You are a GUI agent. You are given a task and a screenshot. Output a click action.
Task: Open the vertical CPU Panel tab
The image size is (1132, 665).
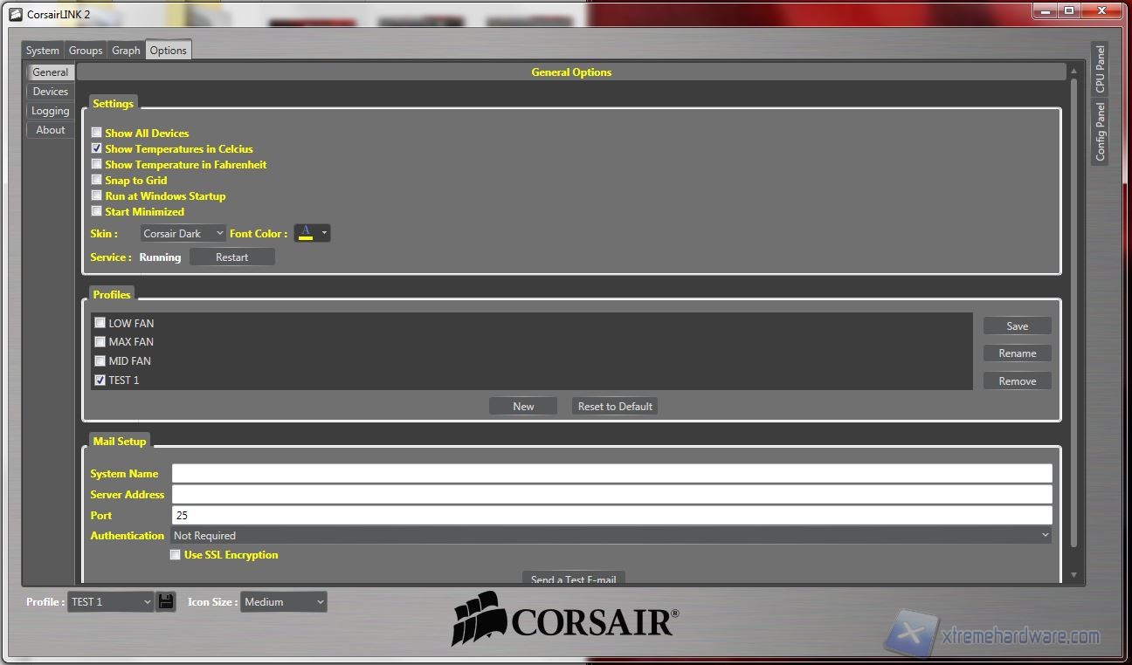click(1100, 69)
